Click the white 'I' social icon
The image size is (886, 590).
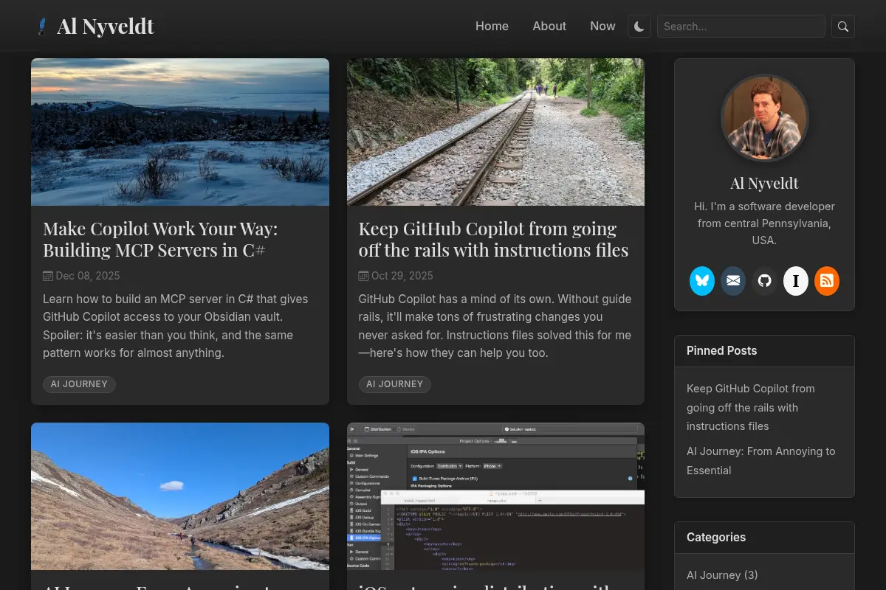click(796, 281)
